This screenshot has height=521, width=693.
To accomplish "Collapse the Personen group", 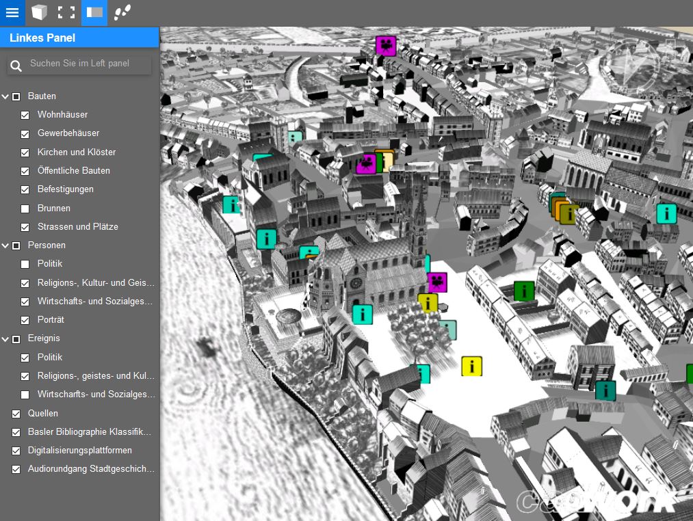I will (5, 245).
